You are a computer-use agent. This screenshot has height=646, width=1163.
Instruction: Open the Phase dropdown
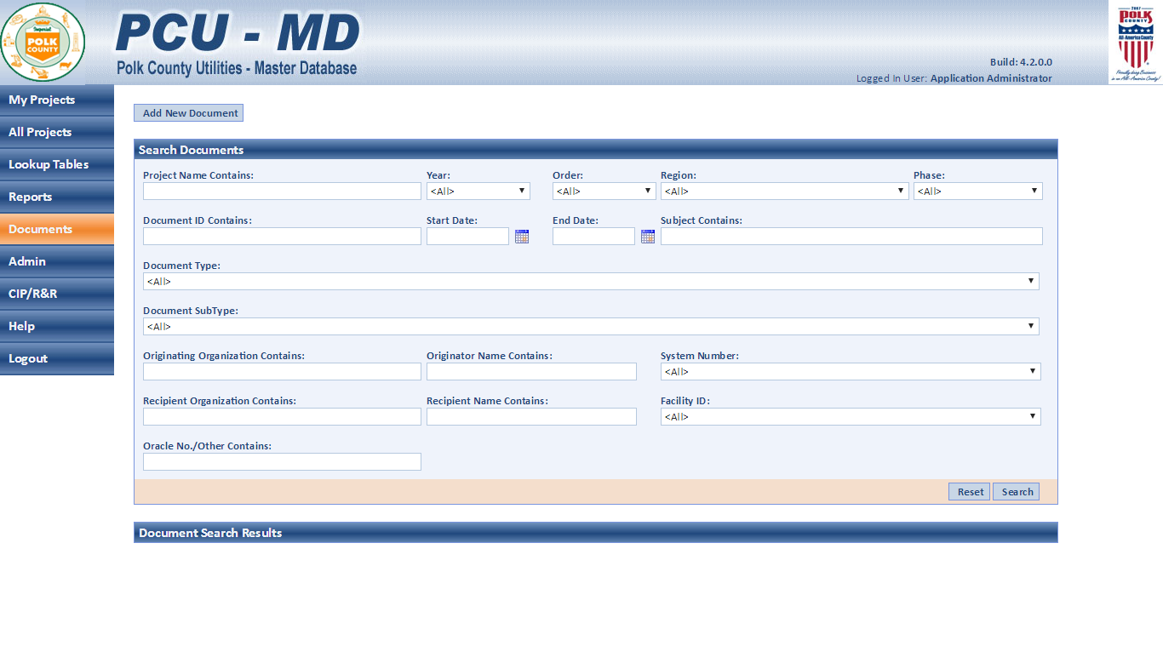pos(977,192)
